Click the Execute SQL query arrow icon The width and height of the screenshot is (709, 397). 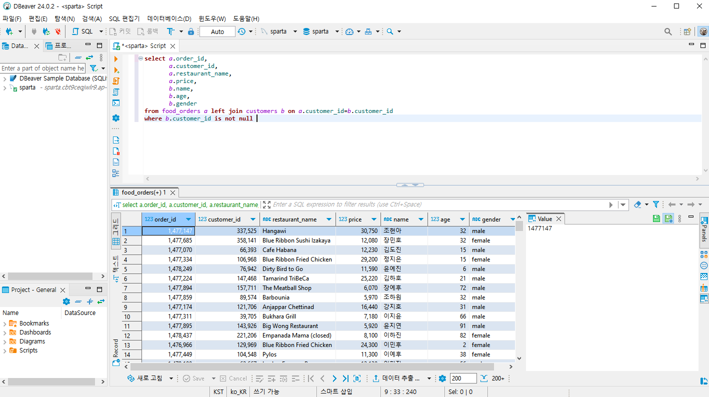pos(116,59)
